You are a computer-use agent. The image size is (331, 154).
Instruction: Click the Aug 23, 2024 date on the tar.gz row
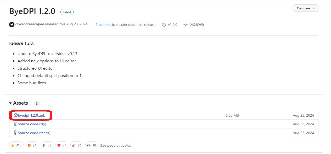pyautogui.click(x=303, y=133)
